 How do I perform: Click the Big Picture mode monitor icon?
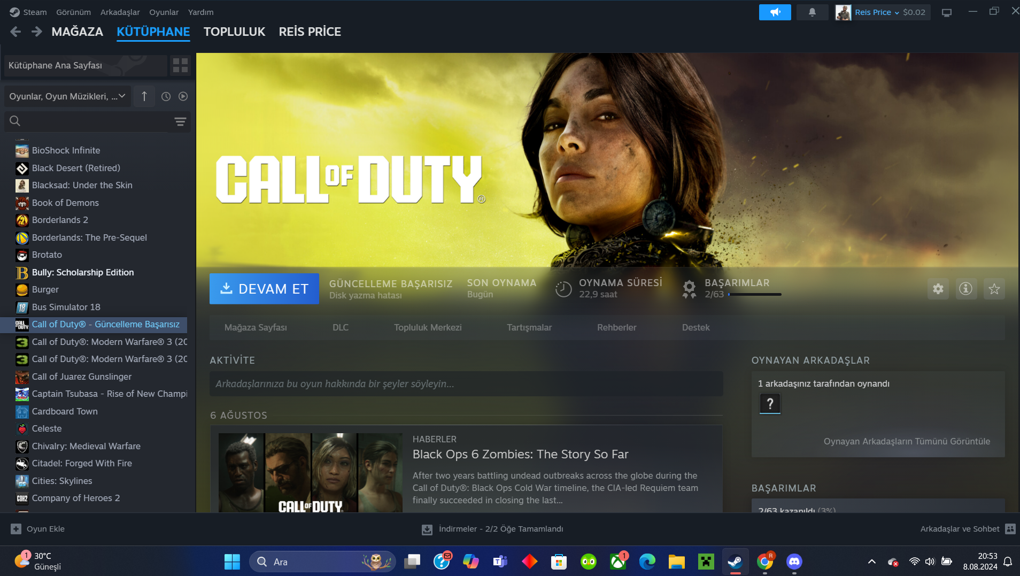click(947, 12)
